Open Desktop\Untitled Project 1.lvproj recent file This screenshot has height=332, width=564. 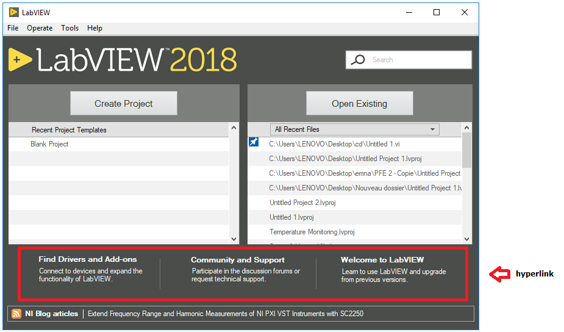click(345, 159)
